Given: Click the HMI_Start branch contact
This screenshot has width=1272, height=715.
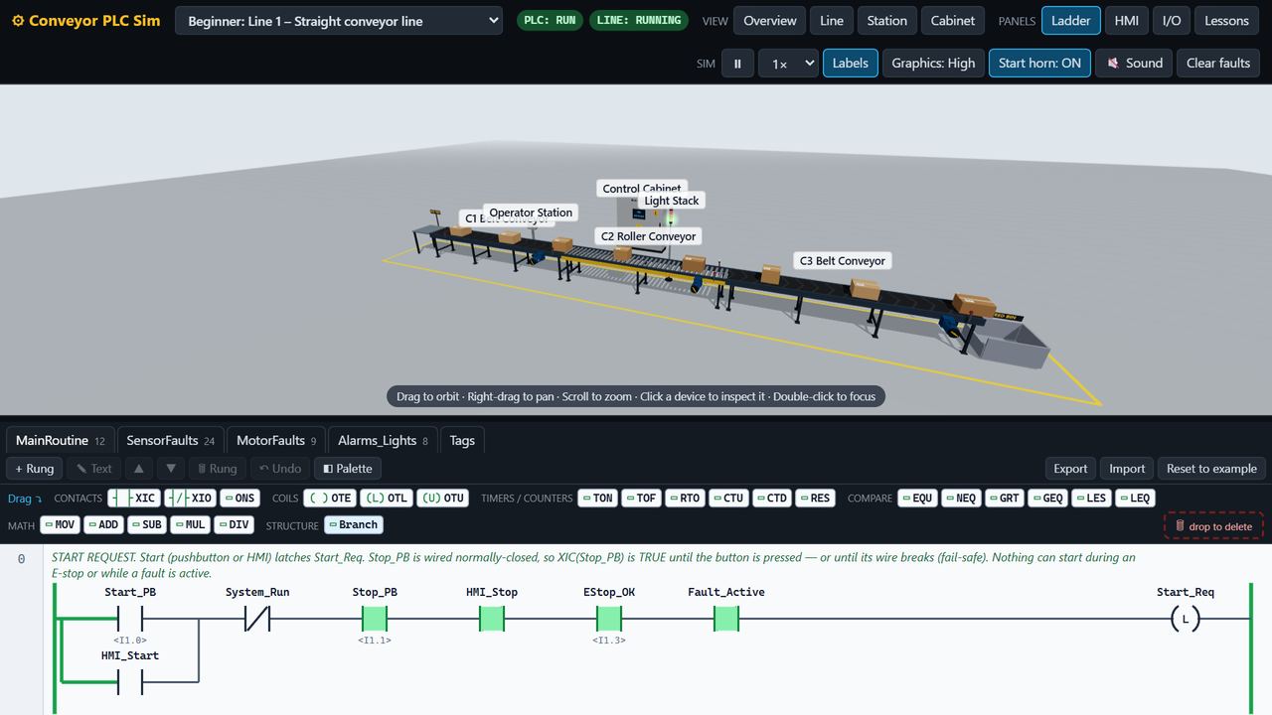Looking at the screenshot, I should (130, 681).
